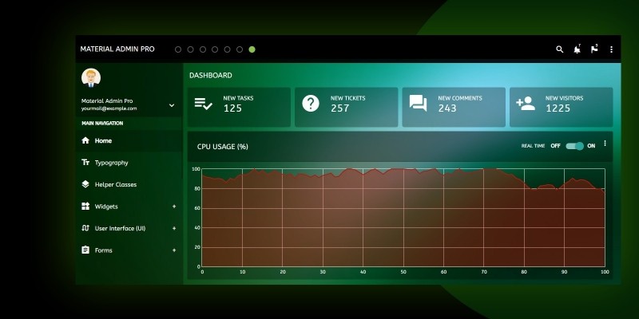Viewport: 639px width, 319px height.
Task: Click the ON label of Real Time
Action: tap(591, 146)
